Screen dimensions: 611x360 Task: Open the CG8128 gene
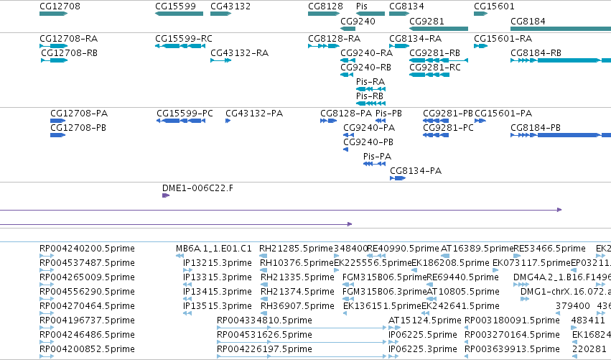[323, 14]
